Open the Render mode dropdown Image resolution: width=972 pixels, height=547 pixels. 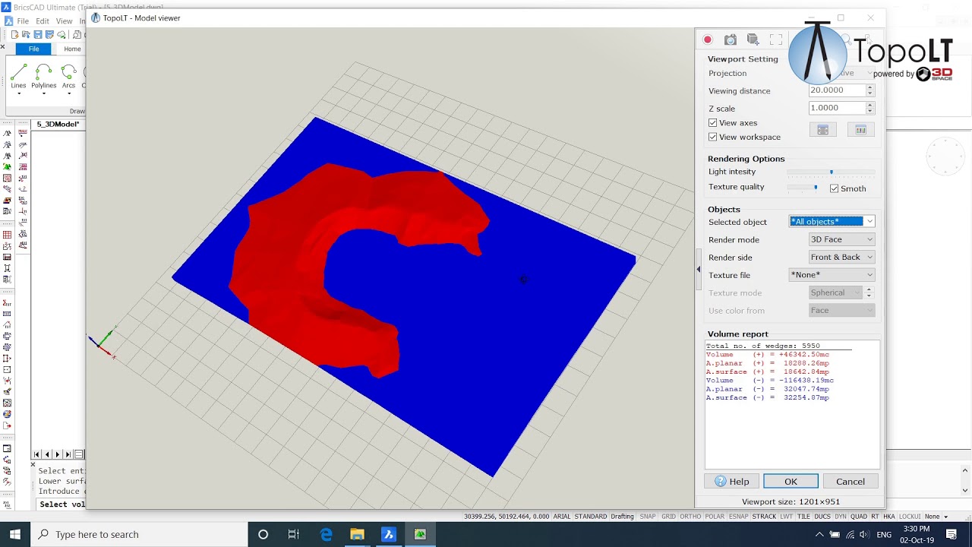tap(841, 239)
